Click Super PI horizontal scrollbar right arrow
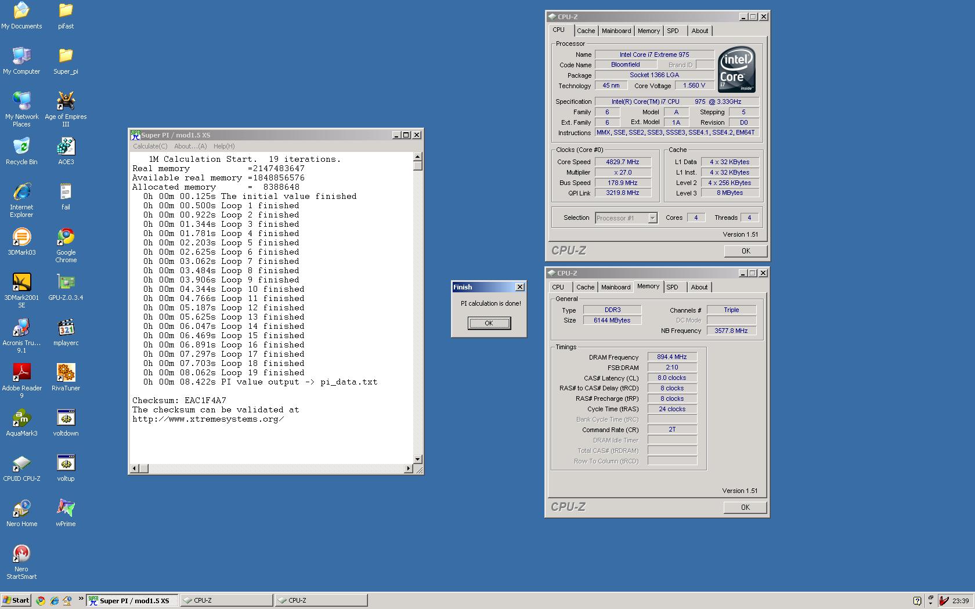This screenshot has width=975, height=609. (x=408, y=468)
